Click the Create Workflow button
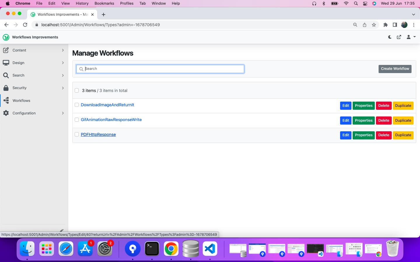This screenshot has width=420, height=262. pos(395,69)
